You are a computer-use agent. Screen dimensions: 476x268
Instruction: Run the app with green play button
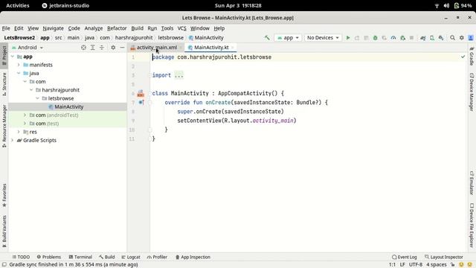348,38
